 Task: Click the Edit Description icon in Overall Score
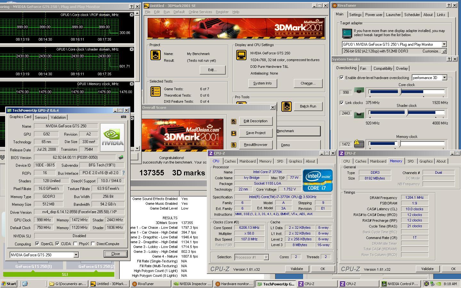pyautogui.click(x=234, y=121)
